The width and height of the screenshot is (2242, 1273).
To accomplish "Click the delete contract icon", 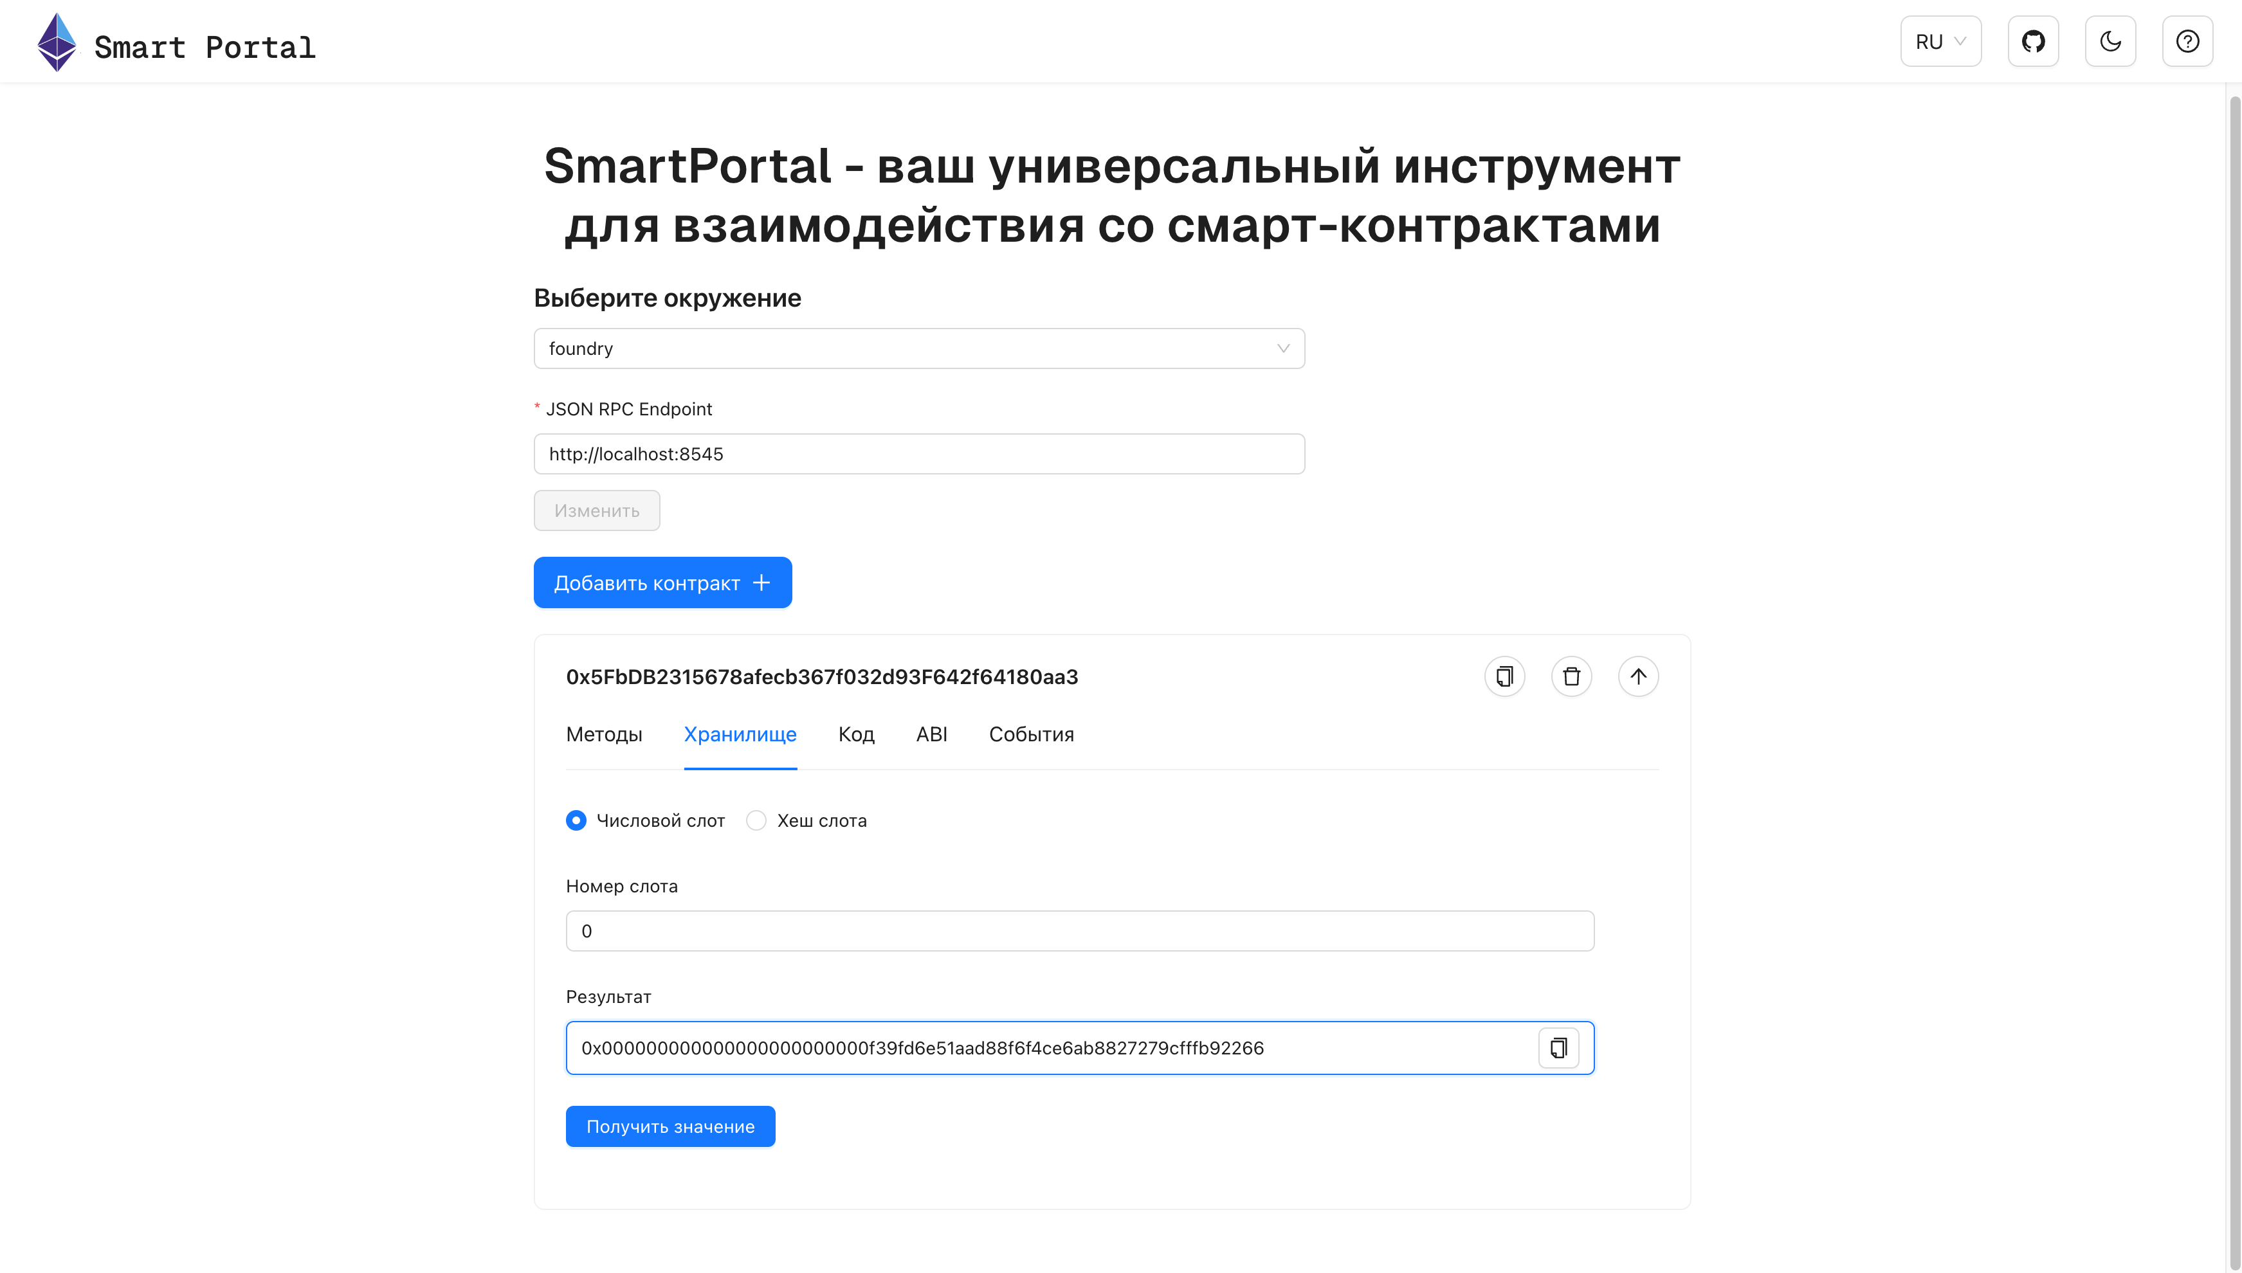I will [x=1571, y=676].
